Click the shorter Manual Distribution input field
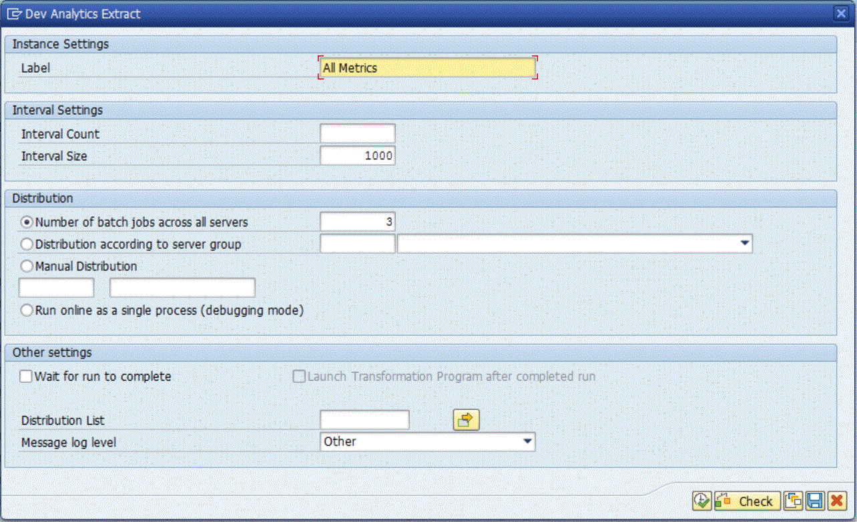This screenshot has width=857, height=522. tap(57, 288)
